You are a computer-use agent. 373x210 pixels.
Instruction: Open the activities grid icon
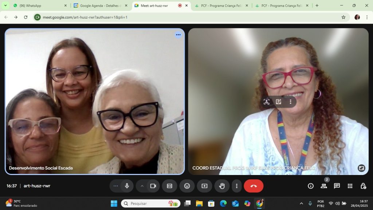350,186
